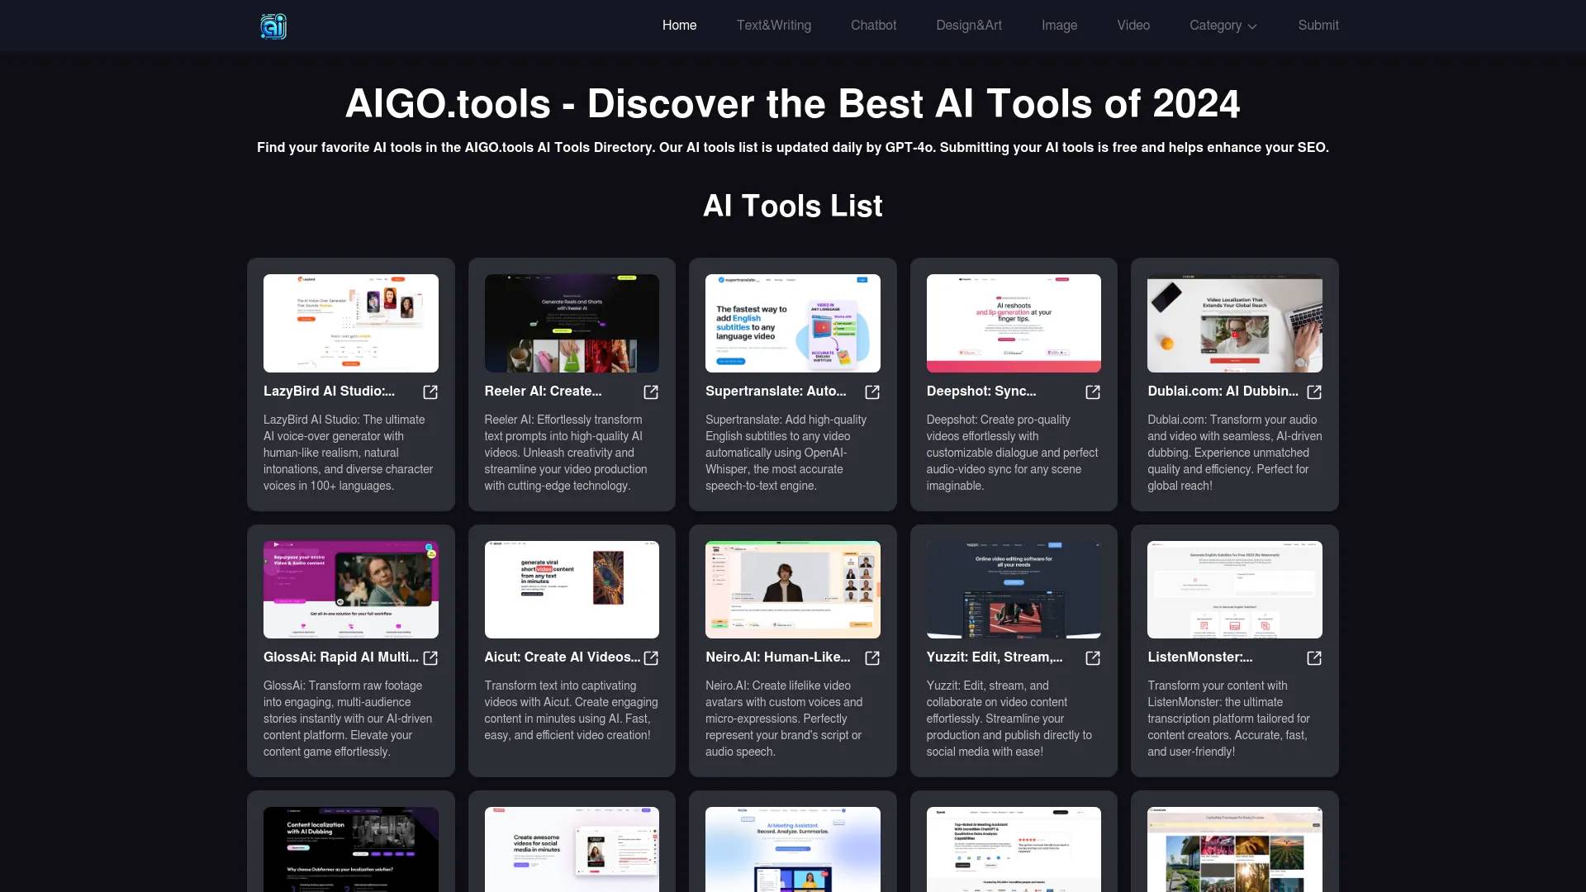Open the Chatbot category
Viewport: 1586px width, 892px height.
[873, 26]
